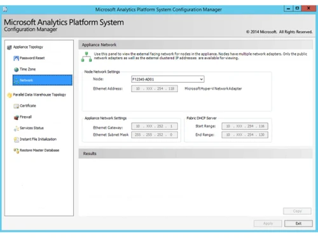Click the Appliance Network Settings label

pos(106,118)
